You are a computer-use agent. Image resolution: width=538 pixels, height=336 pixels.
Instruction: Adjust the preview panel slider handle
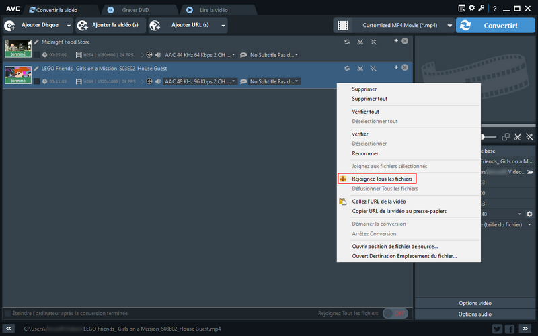[482, 137]
